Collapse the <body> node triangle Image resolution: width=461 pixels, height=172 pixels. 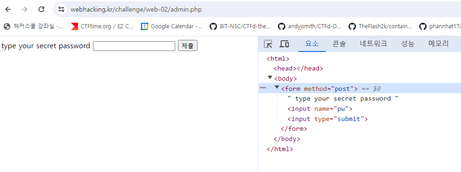(270, 77)
